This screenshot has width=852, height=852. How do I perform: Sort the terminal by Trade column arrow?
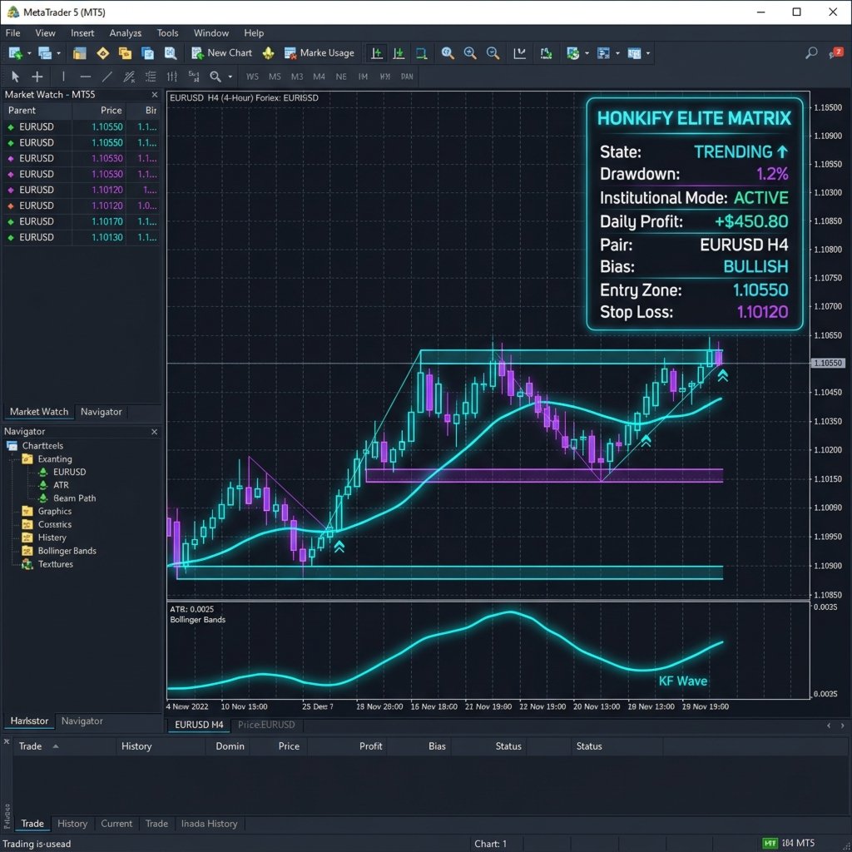(56, 746)
